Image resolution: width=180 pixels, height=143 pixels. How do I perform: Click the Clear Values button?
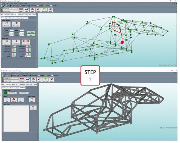click(x=31, y=32)
